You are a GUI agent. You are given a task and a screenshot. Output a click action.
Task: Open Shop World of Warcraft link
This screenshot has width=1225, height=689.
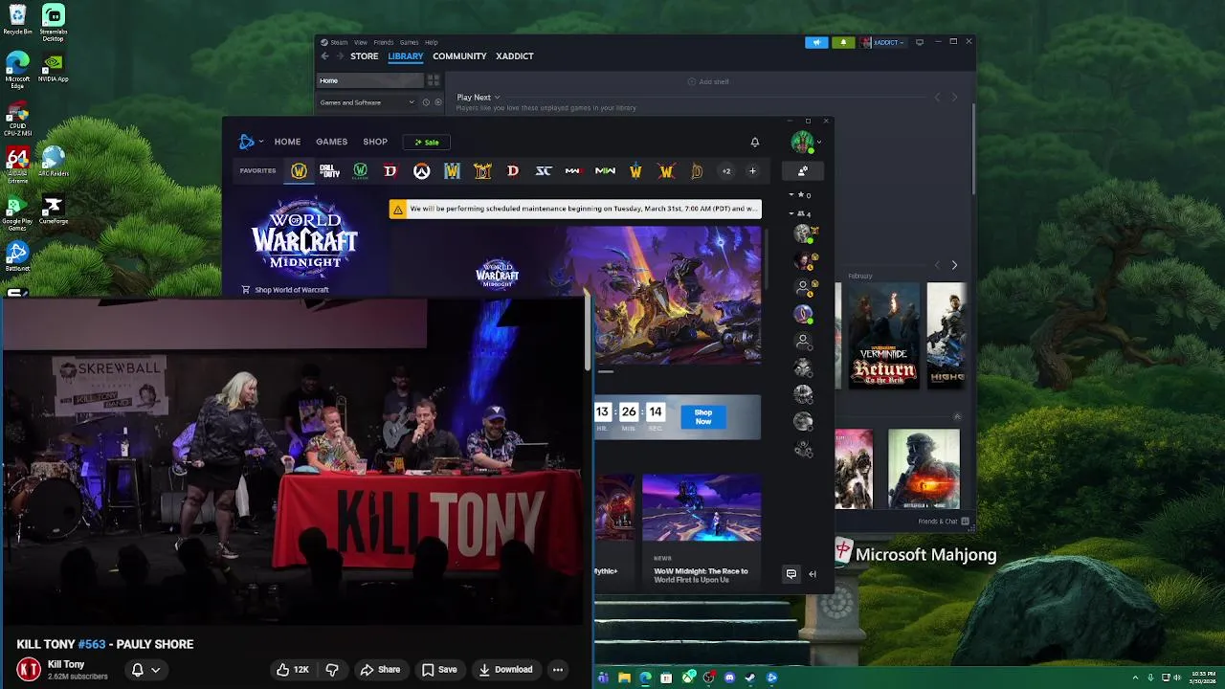tap(285, 290)
